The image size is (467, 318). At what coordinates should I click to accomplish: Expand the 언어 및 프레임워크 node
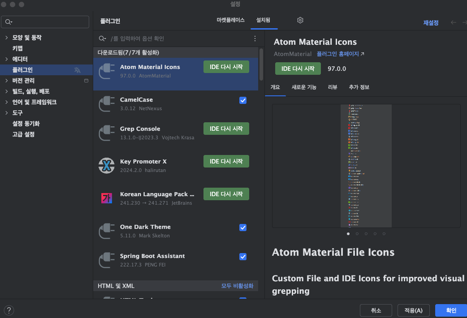pos(7,102)
